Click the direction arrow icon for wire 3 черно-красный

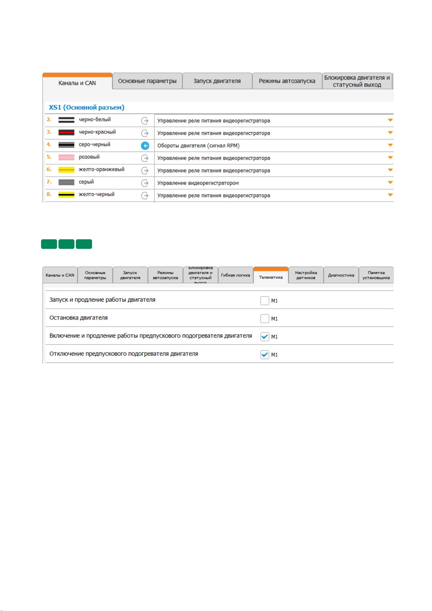pyautogui.click(x=145, y=133)
